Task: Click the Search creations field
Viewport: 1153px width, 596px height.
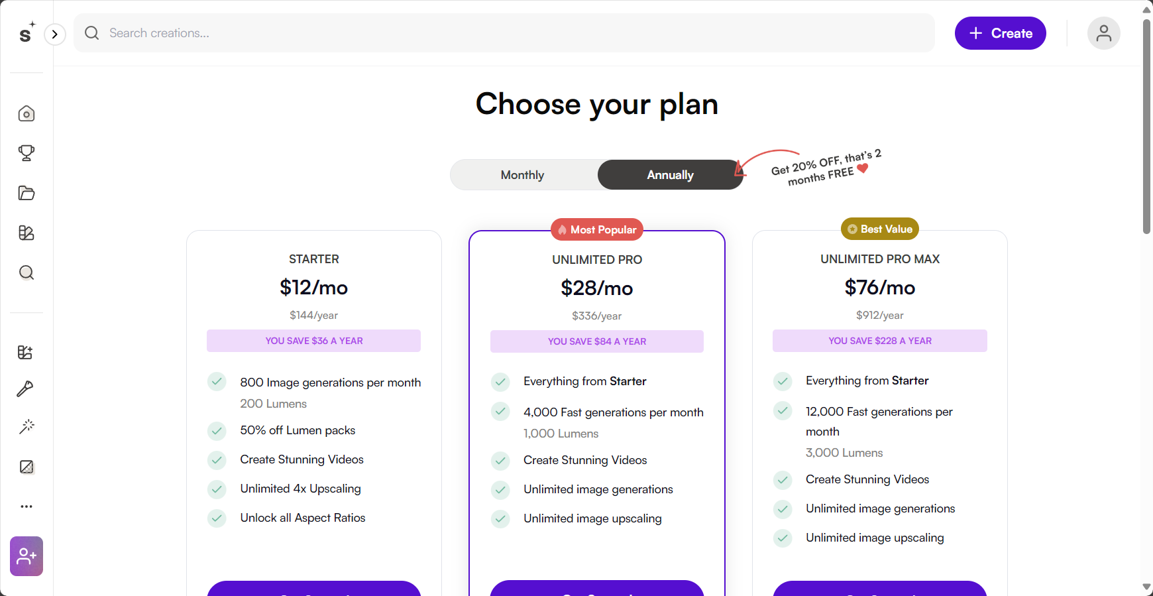Action: point(504,33)
